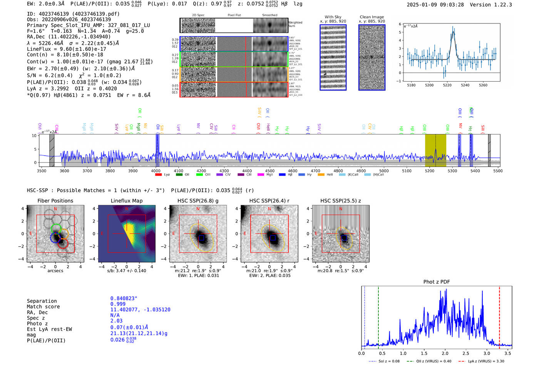The image size is (539, 367).
Task: Click the Gaussian emission line fit plot
Action: point(451,52)
